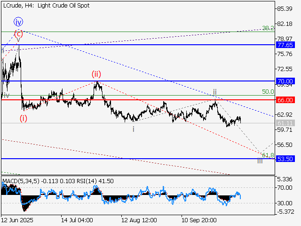Click the red (ii) wave marker

(x=96, y=74)
